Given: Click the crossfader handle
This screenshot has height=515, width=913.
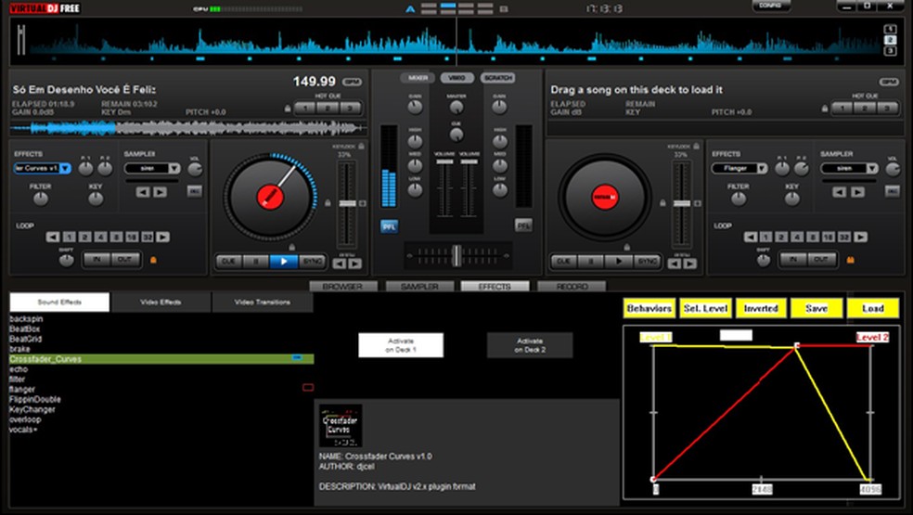Looking at the screenshot, I should [x=457, y=255].
